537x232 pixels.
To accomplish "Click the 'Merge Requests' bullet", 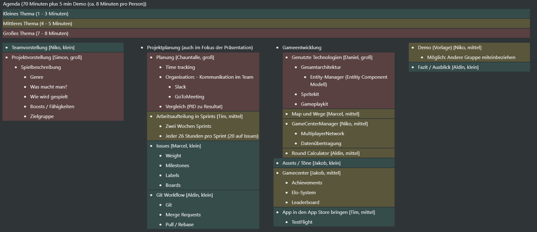I will pyautogui.click(x=183, y=215).
